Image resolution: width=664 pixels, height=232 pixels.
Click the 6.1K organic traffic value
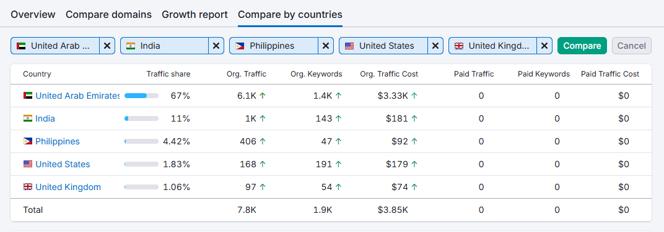[247, 96]
